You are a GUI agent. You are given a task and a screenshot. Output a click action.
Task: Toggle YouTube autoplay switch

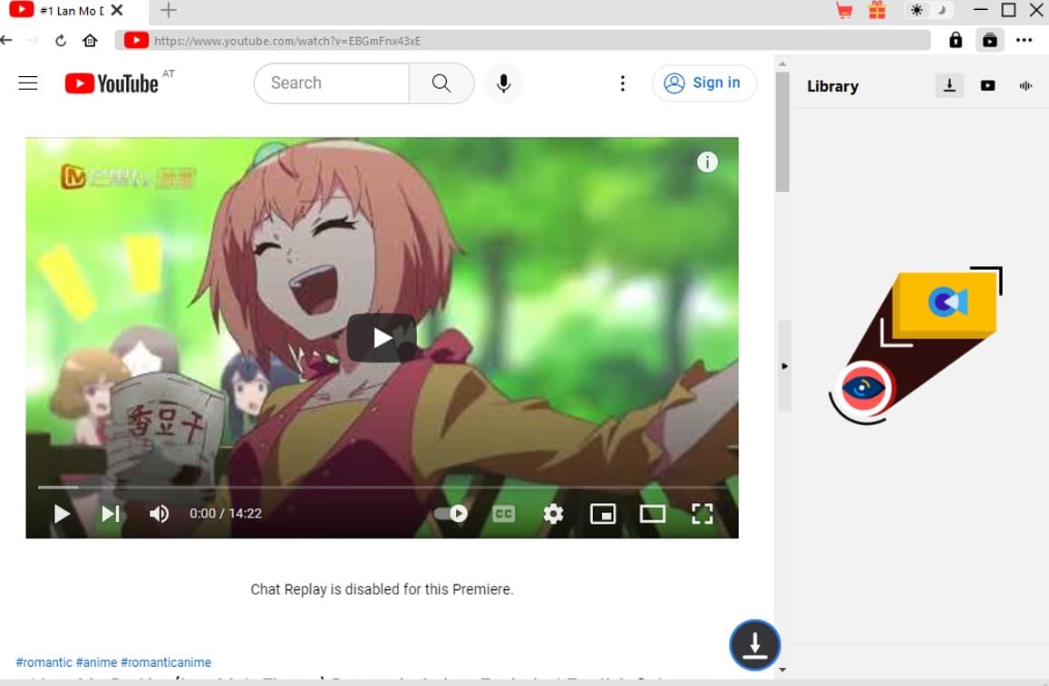pos(451,514)
